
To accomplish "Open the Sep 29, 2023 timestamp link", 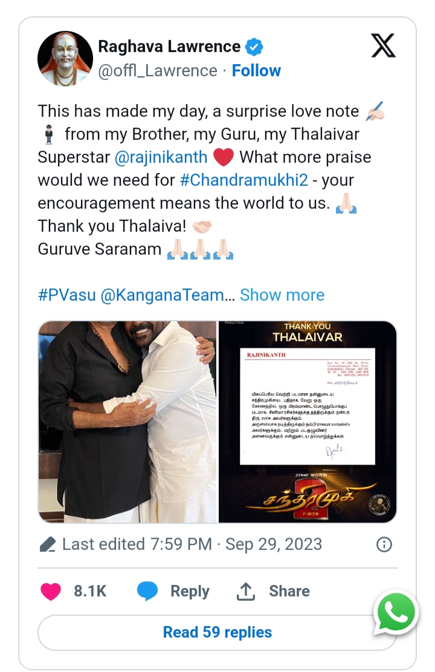I will pyautogui.click(x=274, y=545).
